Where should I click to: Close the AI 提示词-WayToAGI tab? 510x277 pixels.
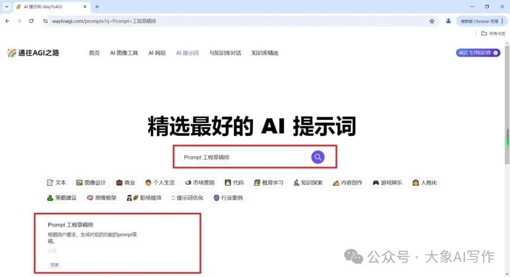[x=85, y=7]
